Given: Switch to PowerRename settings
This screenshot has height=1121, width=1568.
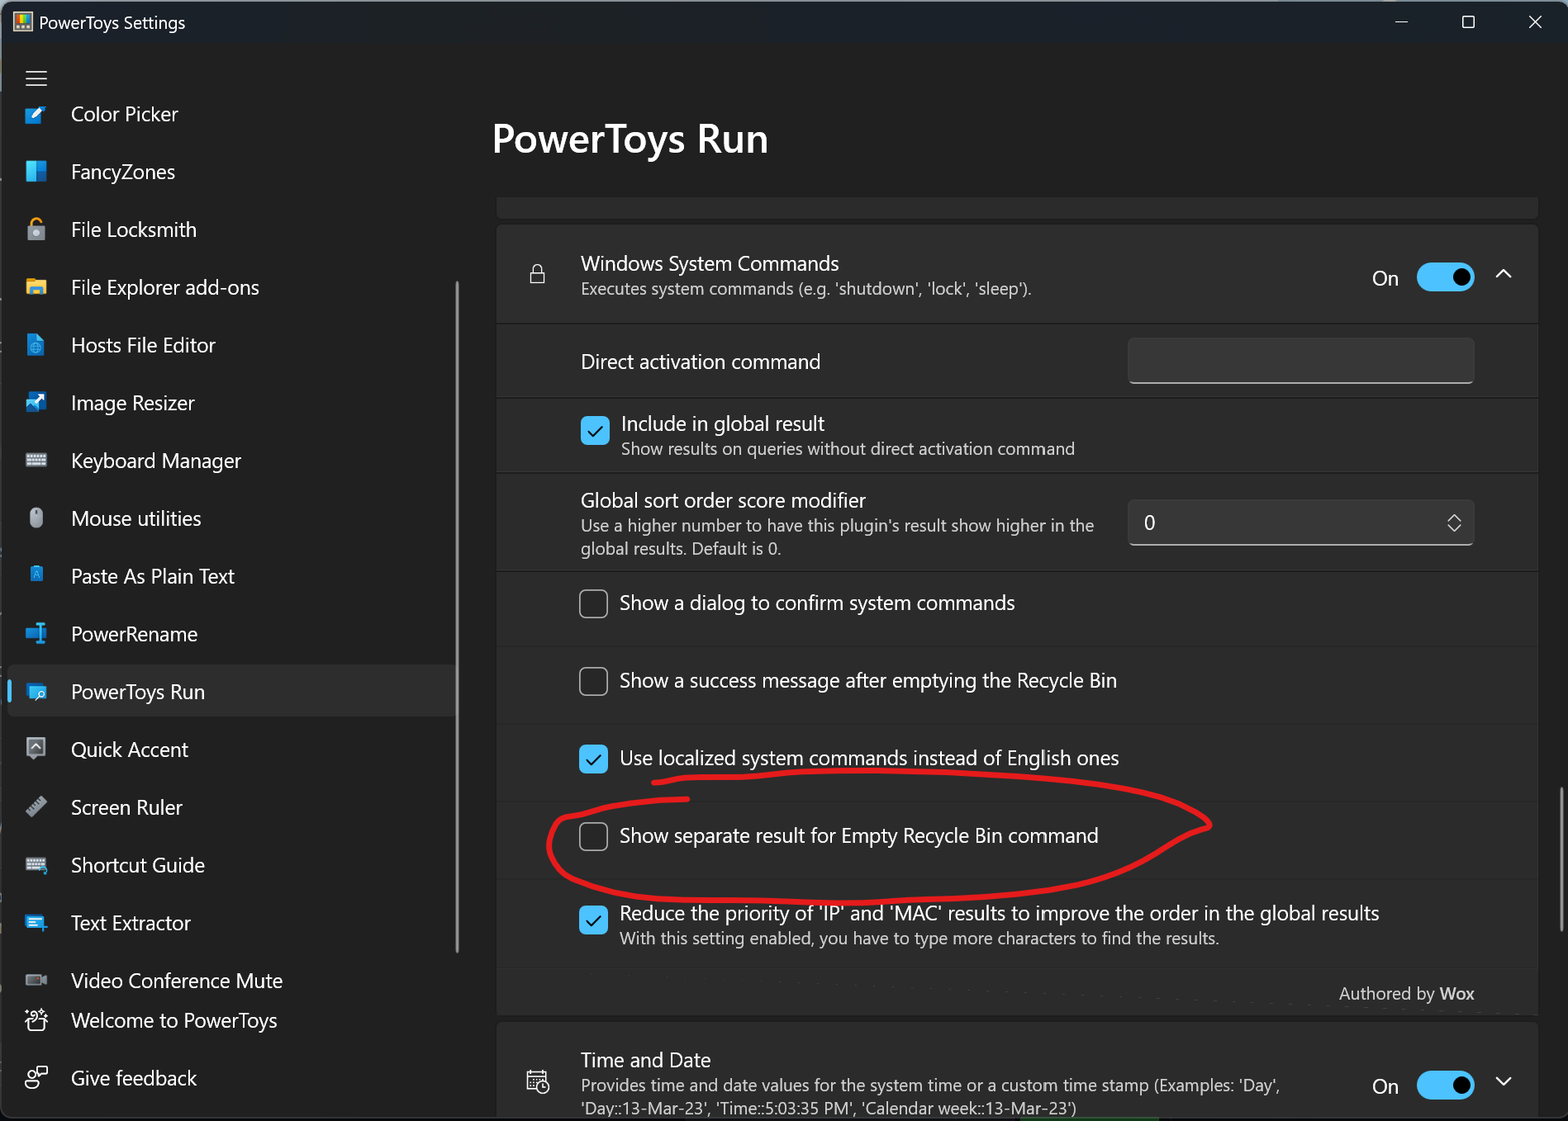Looking at the screenshot, I should point(134,634).
